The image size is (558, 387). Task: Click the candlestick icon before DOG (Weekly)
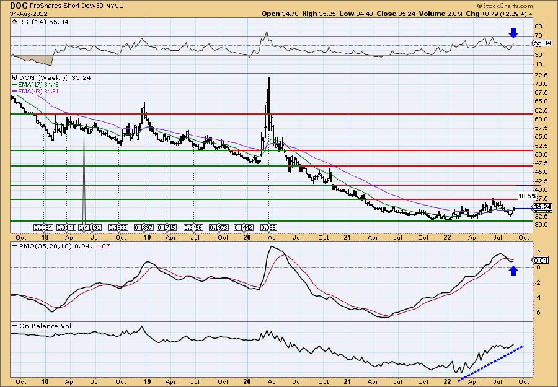pyautogui.click(x=15, y=77)
